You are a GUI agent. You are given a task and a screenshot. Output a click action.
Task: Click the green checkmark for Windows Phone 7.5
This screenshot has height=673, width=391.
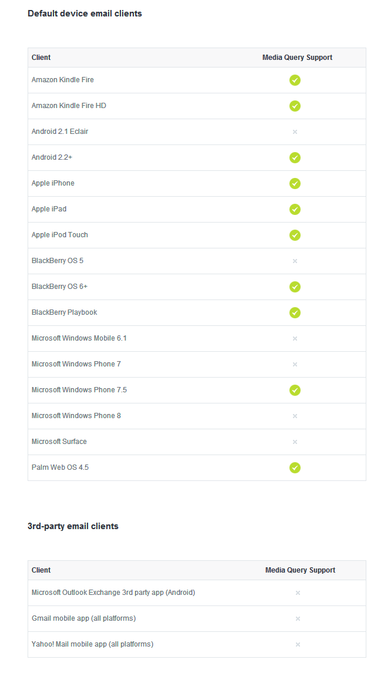click(x=295, y=390)
